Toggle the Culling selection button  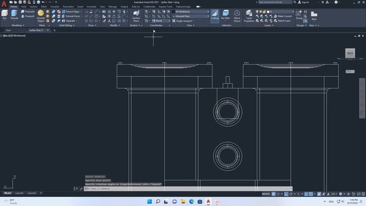coord(215,15)
